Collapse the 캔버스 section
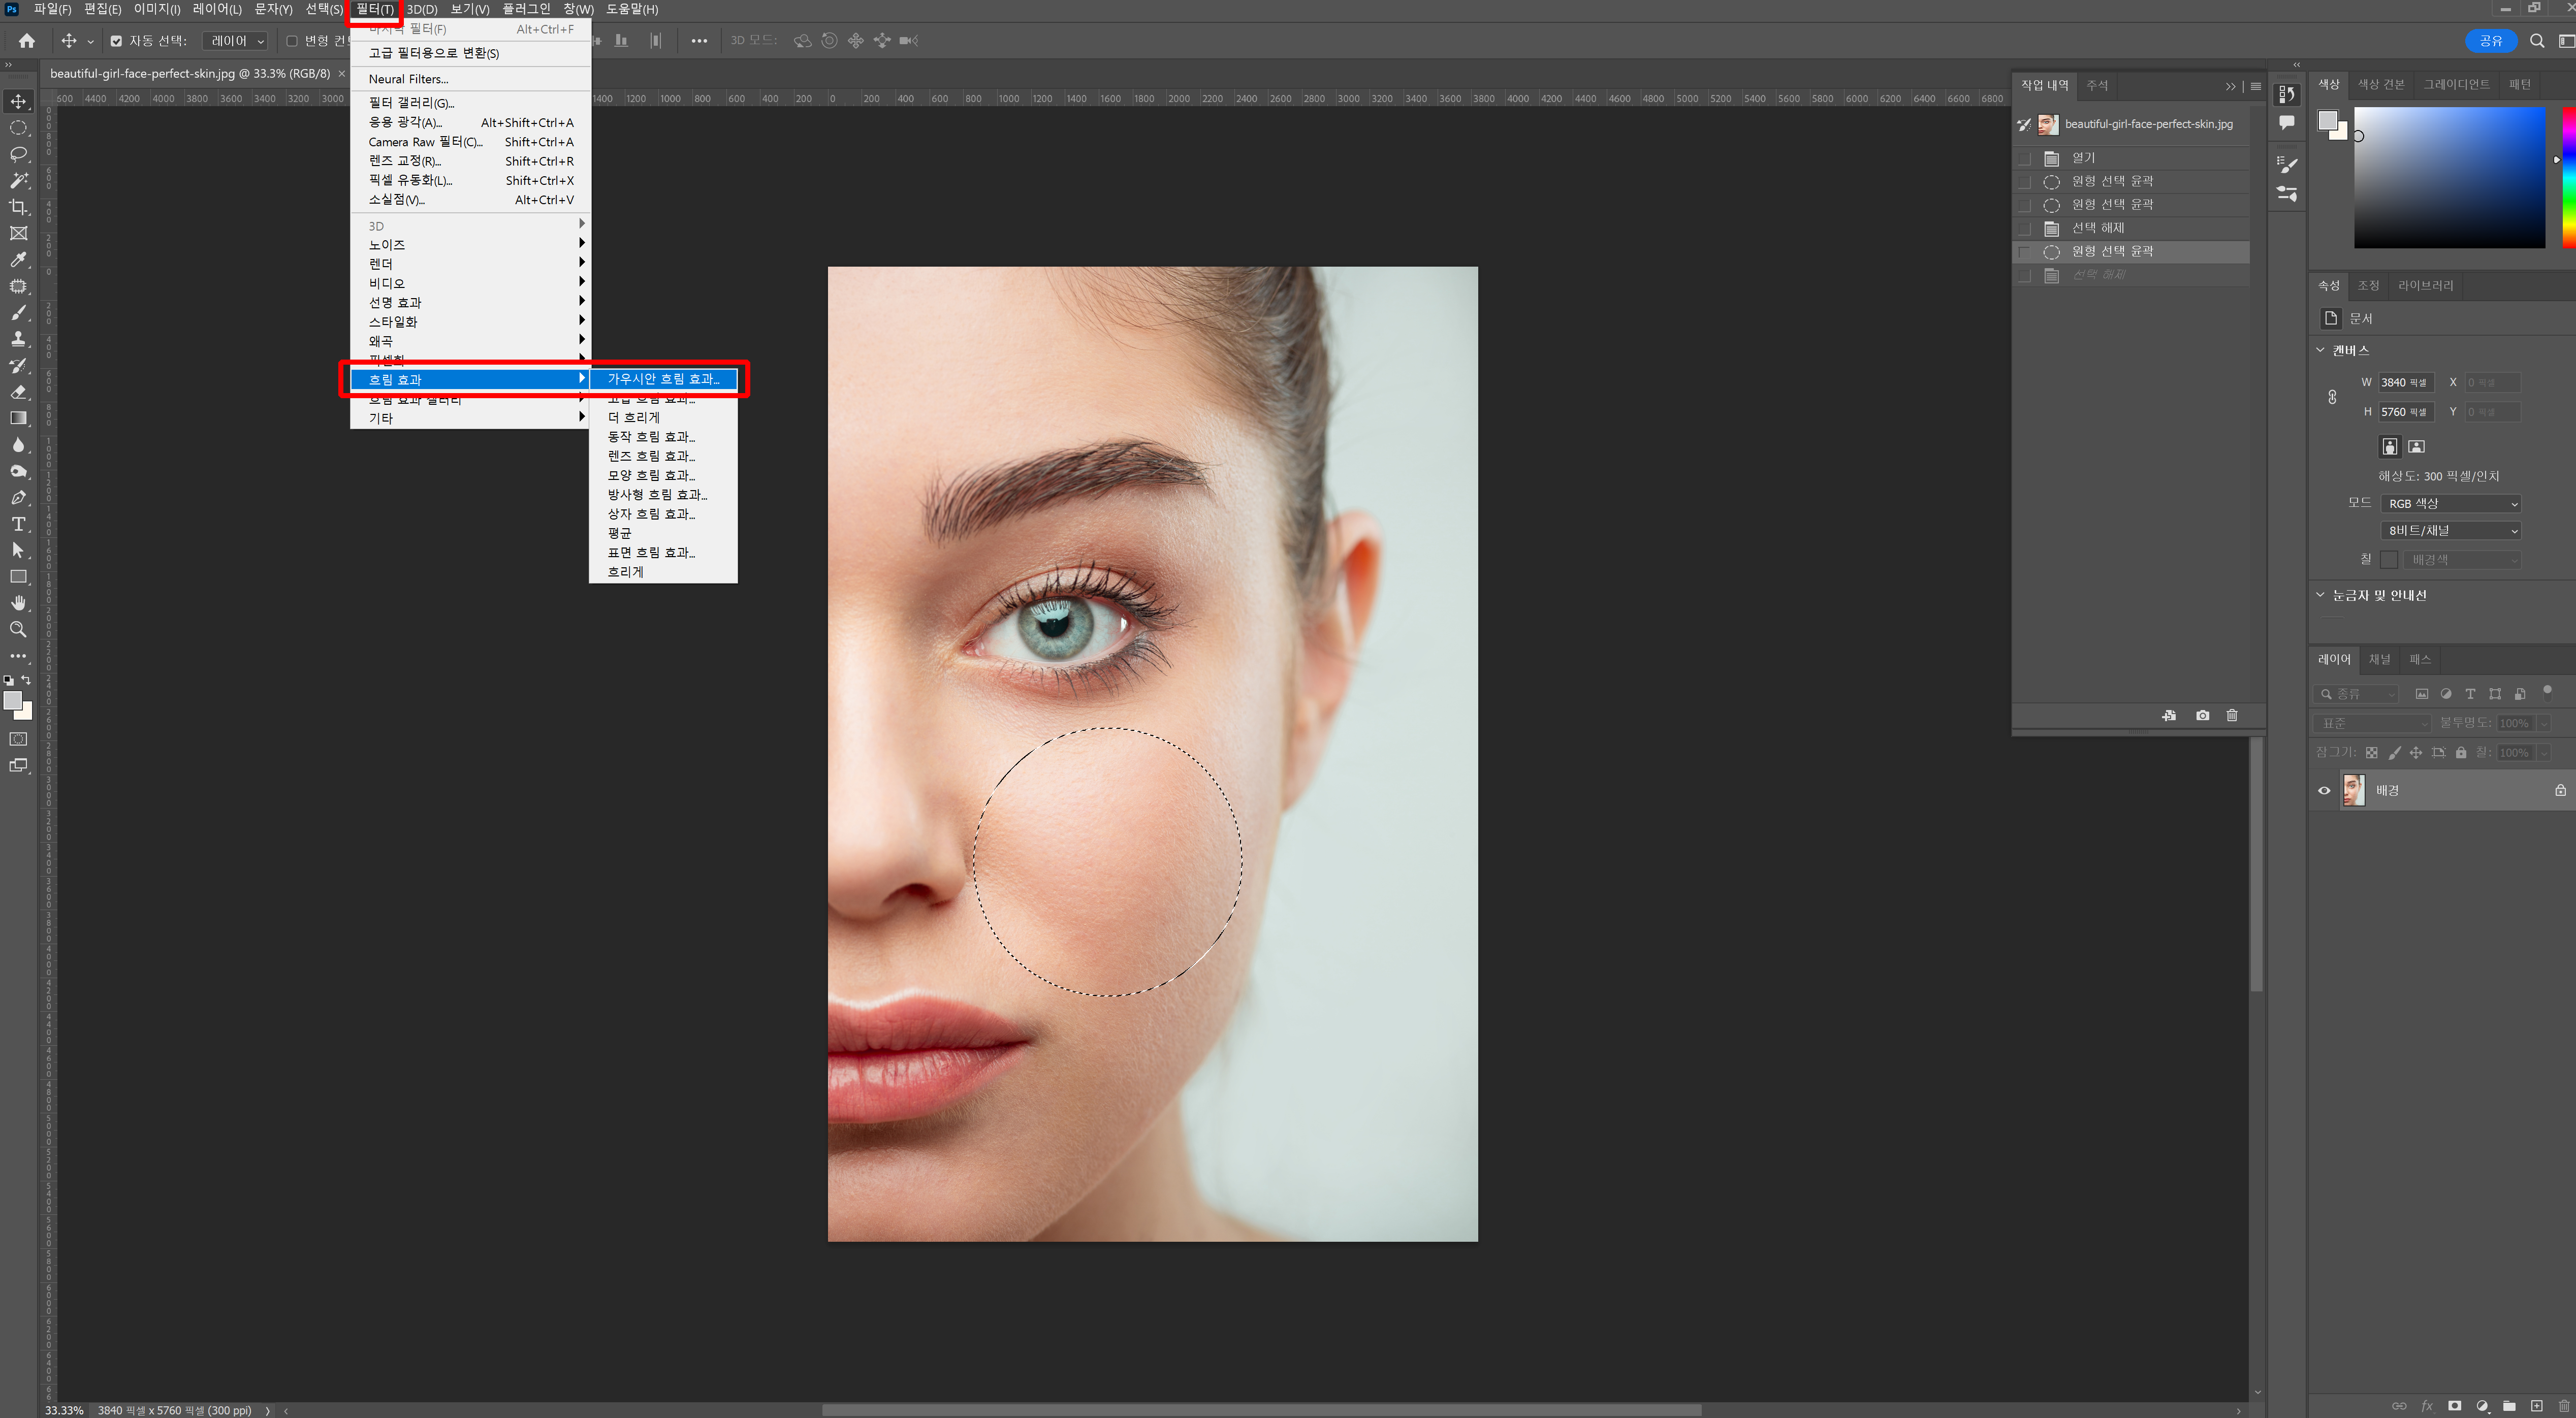Viewport: 2576px width, 1418px height. pyautogui.click(x=2321, y=350)
